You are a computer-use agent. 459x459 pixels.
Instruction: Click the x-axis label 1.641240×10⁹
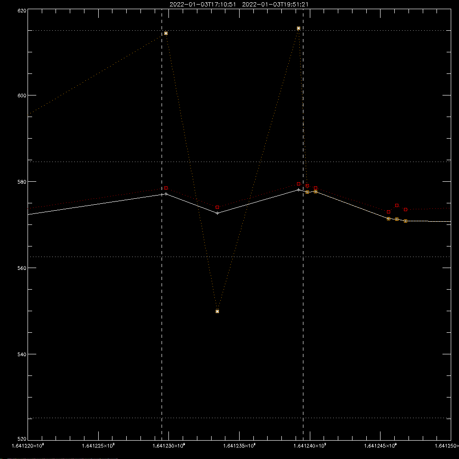coord(310,446)
